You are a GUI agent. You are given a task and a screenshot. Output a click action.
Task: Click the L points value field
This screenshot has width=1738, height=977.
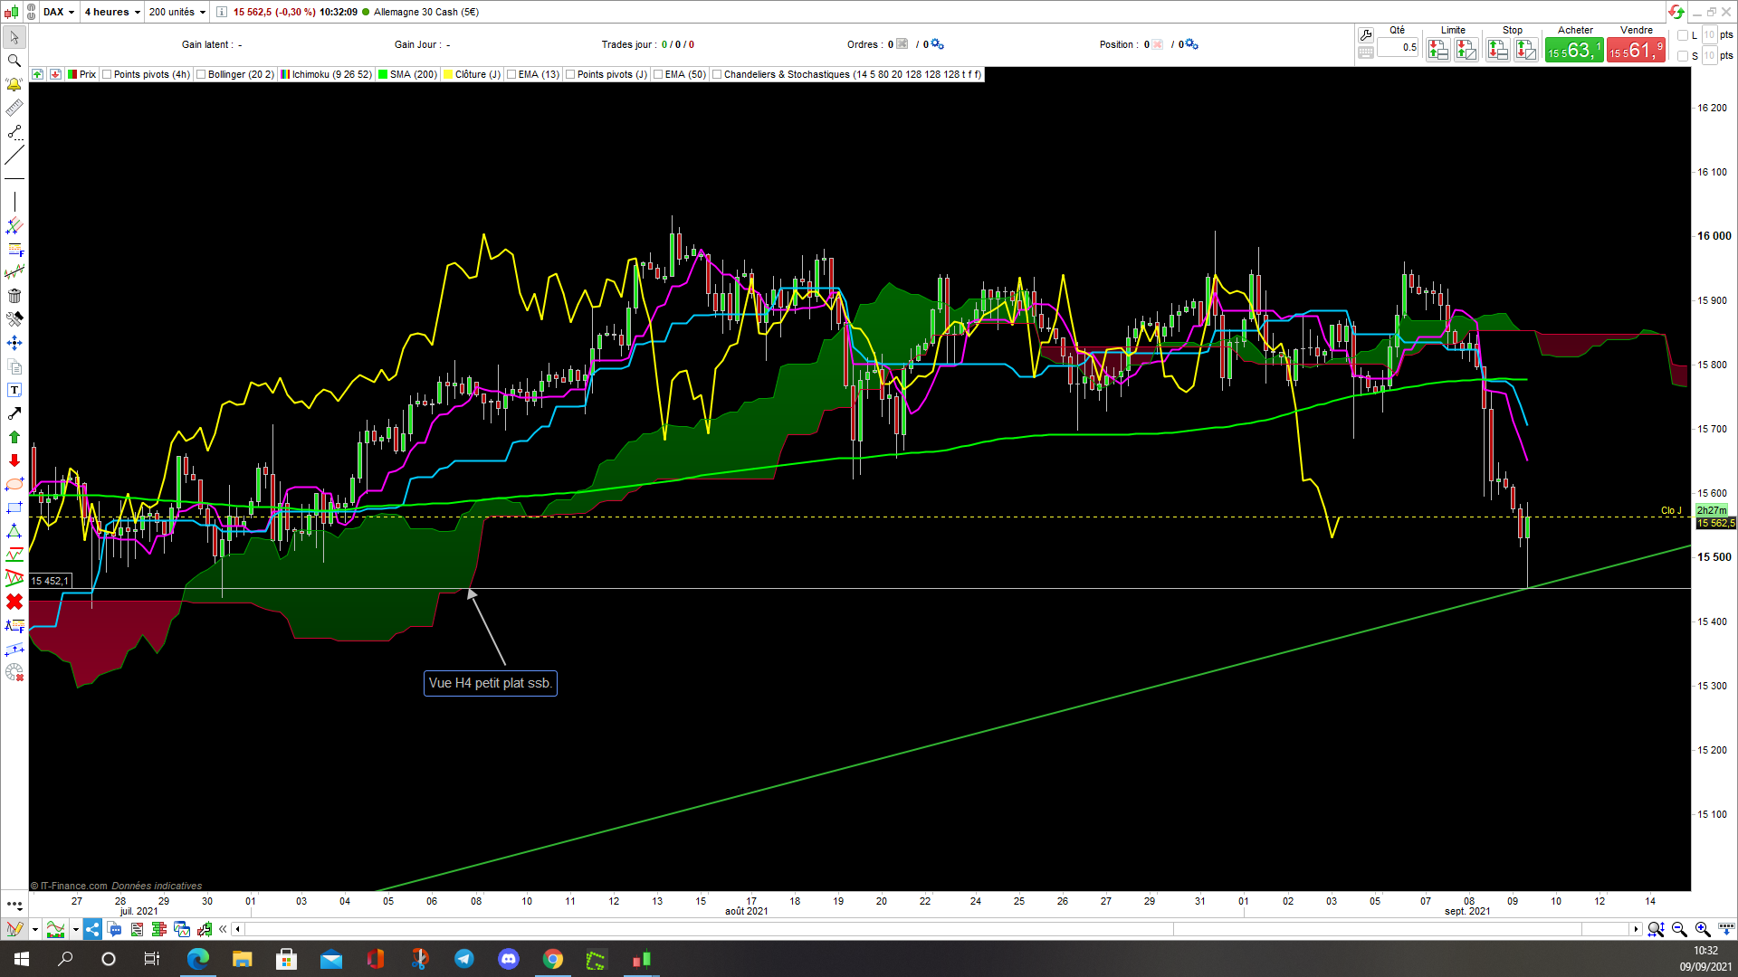[1709, 35]
